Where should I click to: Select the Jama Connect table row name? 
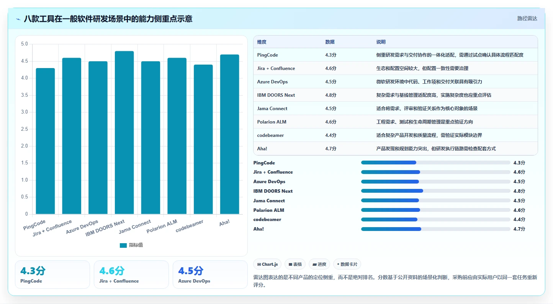click(272, 109)
